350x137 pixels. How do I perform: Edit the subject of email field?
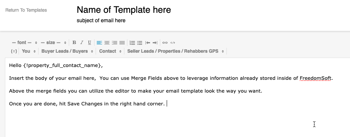tap(101, 20)
